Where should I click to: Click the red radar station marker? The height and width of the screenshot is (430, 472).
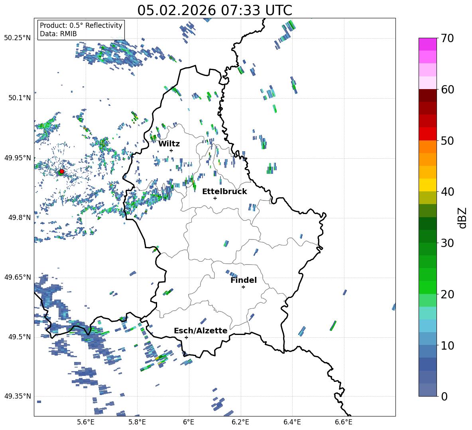pos(61,171)
